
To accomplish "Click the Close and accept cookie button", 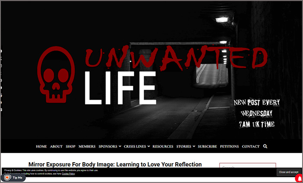I will pos(289,172).
